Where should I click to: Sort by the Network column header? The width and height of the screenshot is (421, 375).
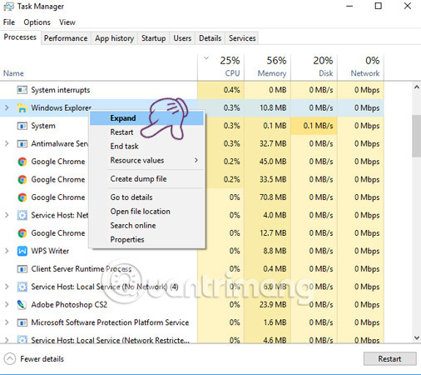(361, 67)
